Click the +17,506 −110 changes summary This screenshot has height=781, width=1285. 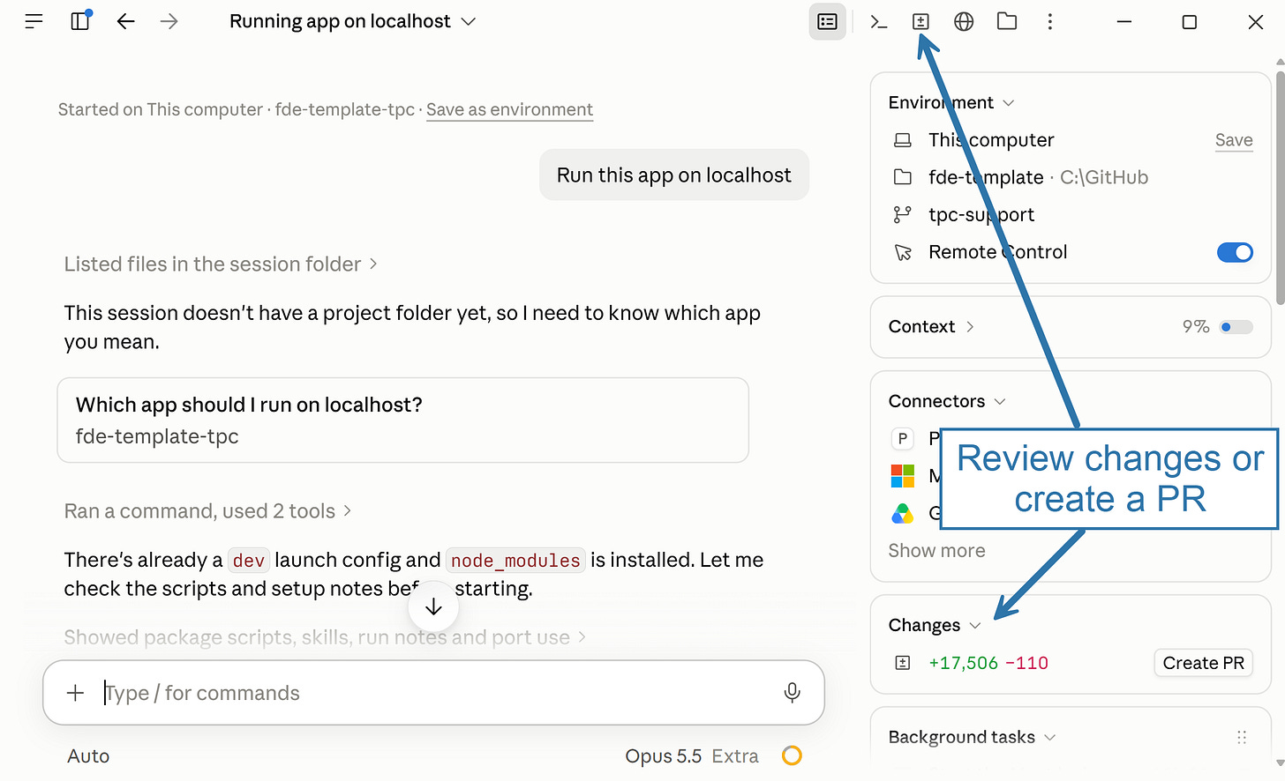988,663
